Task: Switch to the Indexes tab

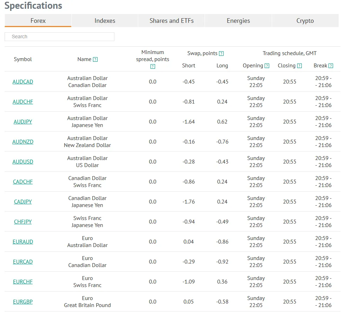Action: click(105, 21)
